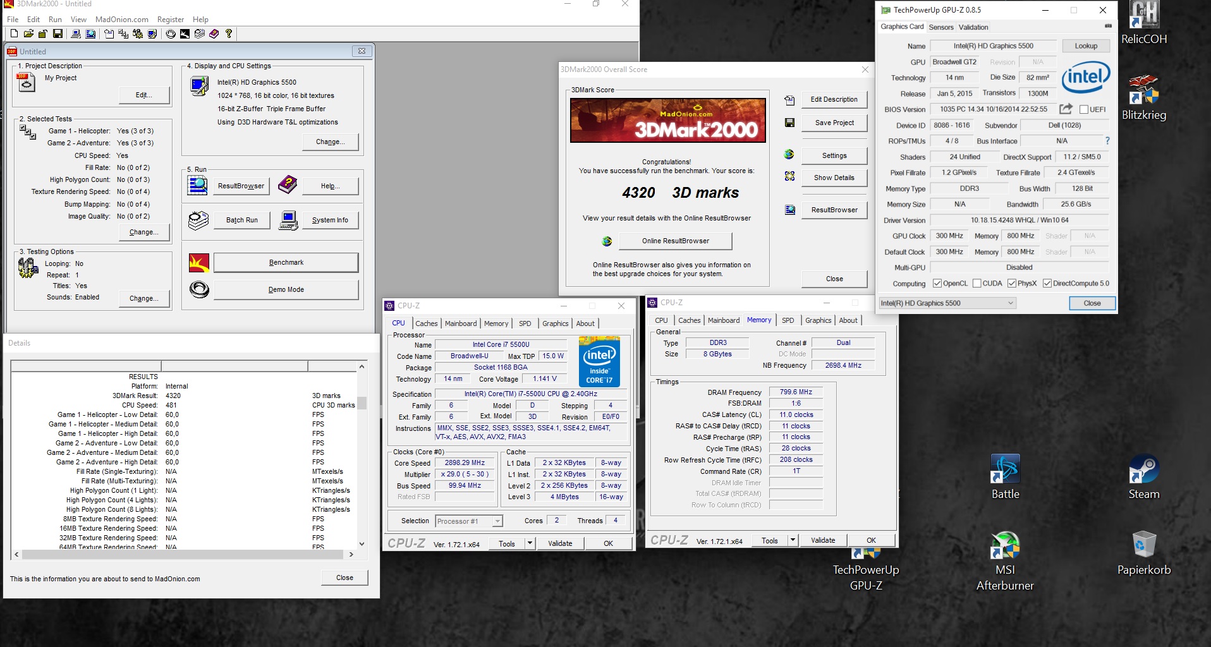Click Validate in the left CPU-Z window
This screenshot has height=647, width=1211.
tap(560, 543)
